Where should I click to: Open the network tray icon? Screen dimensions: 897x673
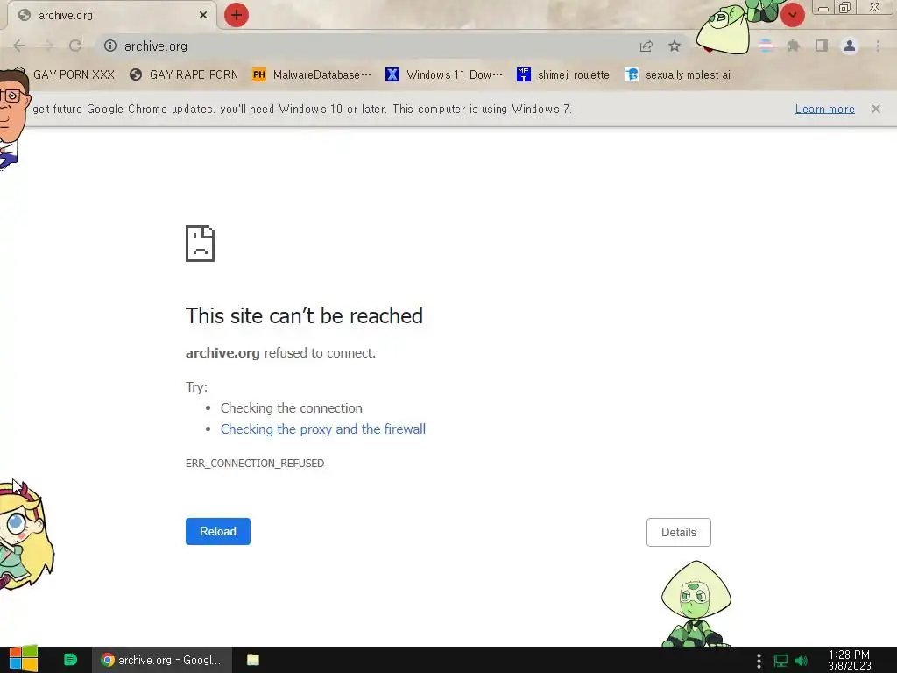[x=780, y=661]
